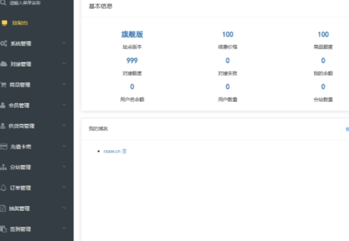The image size is (349, 241).
Task: Click the 用户数量 label
Action: [x=228, y=99]
